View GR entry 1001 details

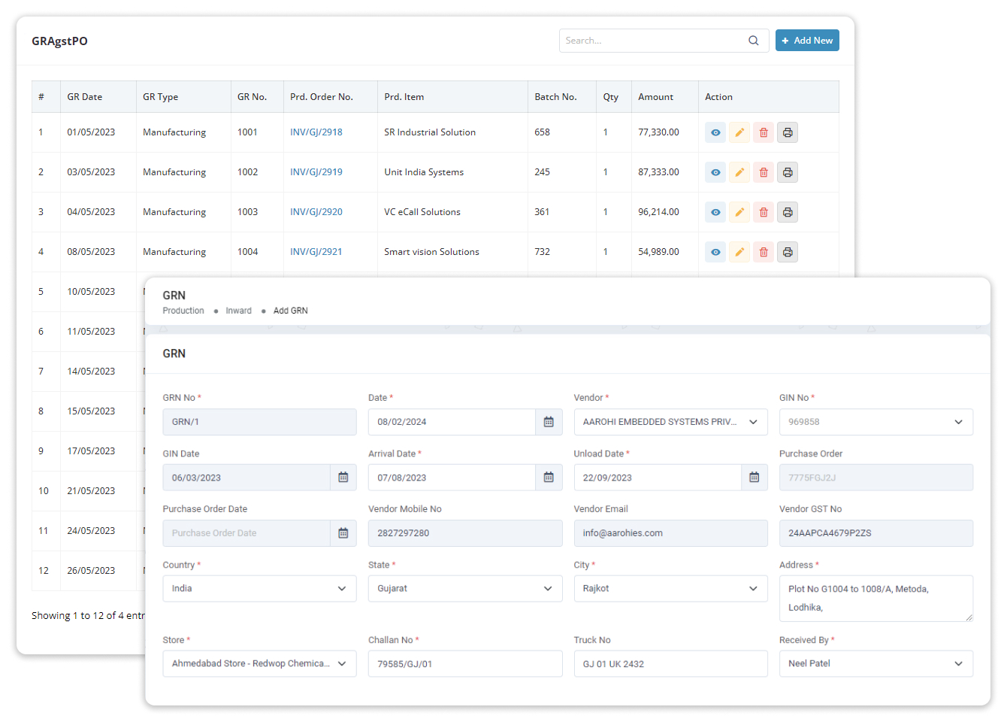[x=715, y=132]
